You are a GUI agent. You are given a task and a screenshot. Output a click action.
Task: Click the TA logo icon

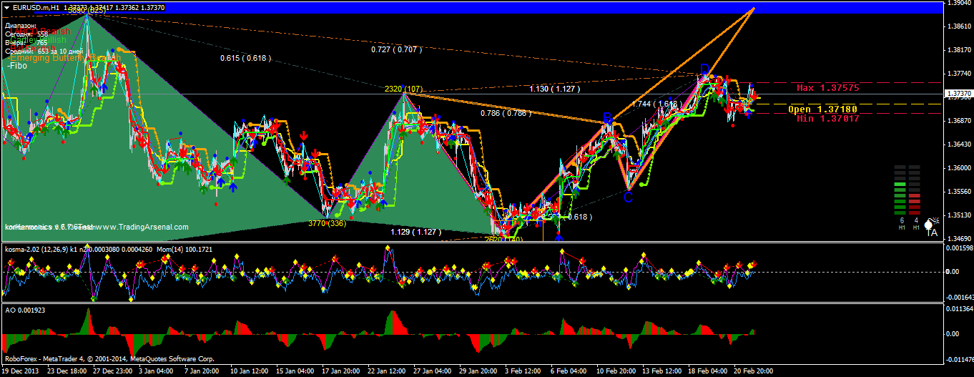(931, 228)
